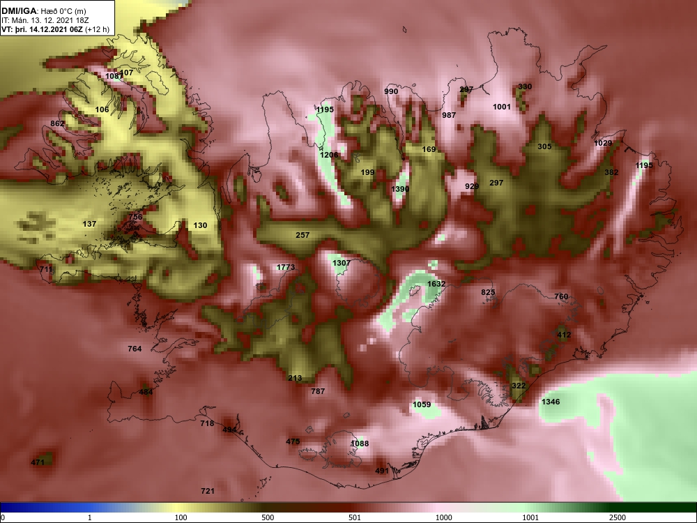Click the map value 787
The height and width of the screenshot is (523, 697).
pyautogui.click(x=318, y=391)
